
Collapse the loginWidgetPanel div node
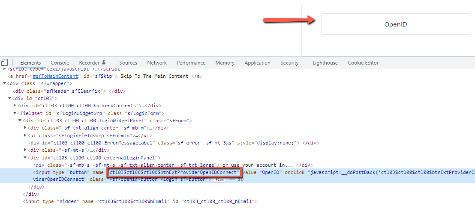(x=20, y=121)
